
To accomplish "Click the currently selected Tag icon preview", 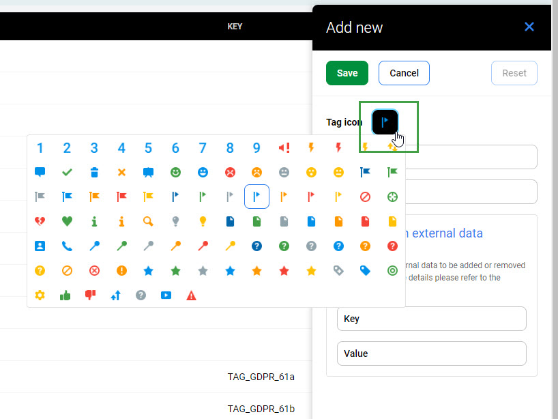I will click(385, 121).
